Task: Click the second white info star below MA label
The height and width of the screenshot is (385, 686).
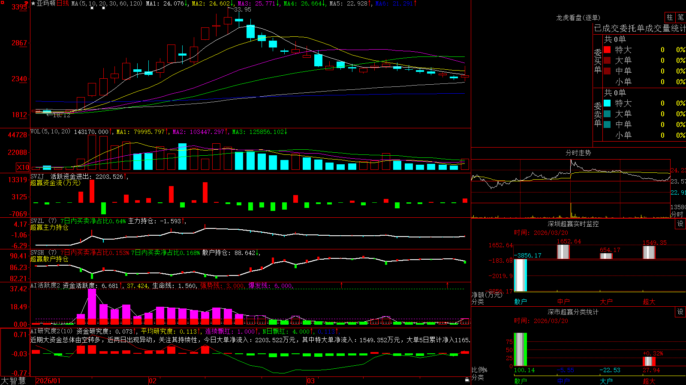Action: pos(103,8)
